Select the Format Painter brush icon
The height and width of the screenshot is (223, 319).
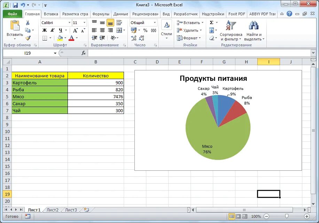28,38
